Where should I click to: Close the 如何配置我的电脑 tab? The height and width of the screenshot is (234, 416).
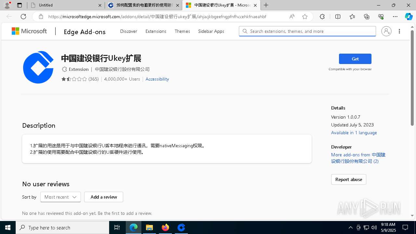click(x=177, y=5)
